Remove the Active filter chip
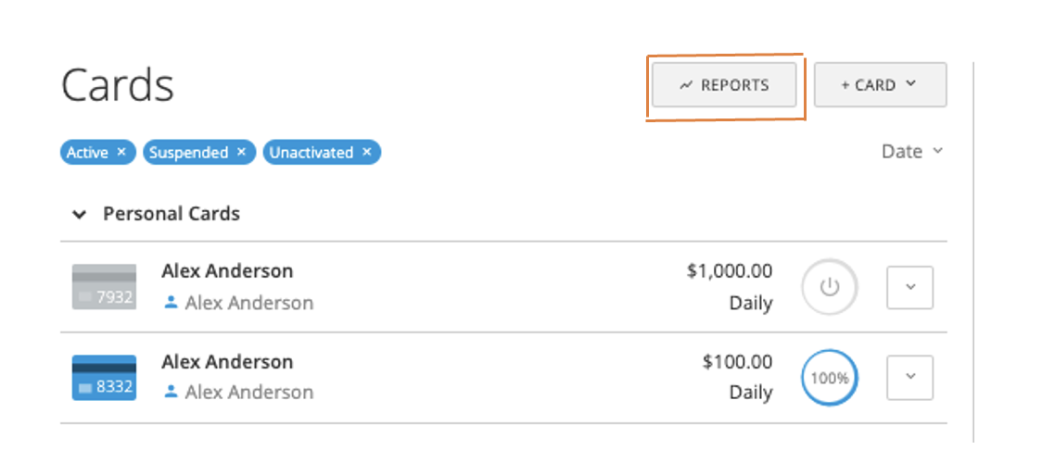The height and width of the screenshot is (450, 1055). point(121,152)
